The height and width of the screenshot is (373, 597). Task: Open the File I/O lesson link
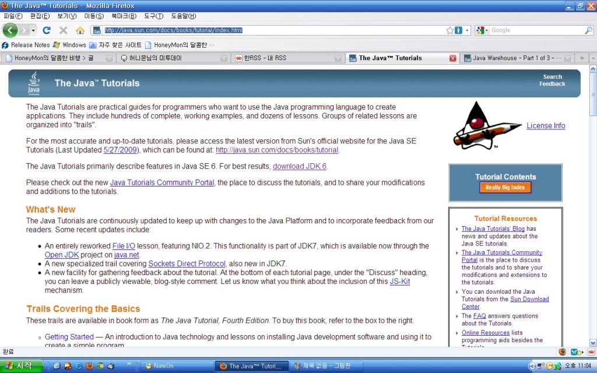coord(124,247)
